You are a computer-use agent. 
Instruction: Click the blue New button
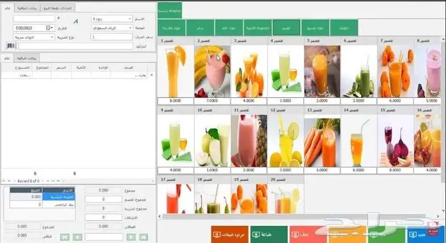426,235
